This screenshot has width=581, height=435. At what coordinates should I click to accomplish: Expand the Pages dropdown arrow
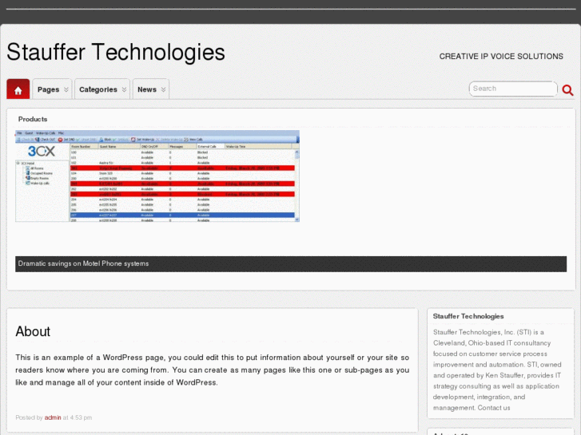pos(66,89)
